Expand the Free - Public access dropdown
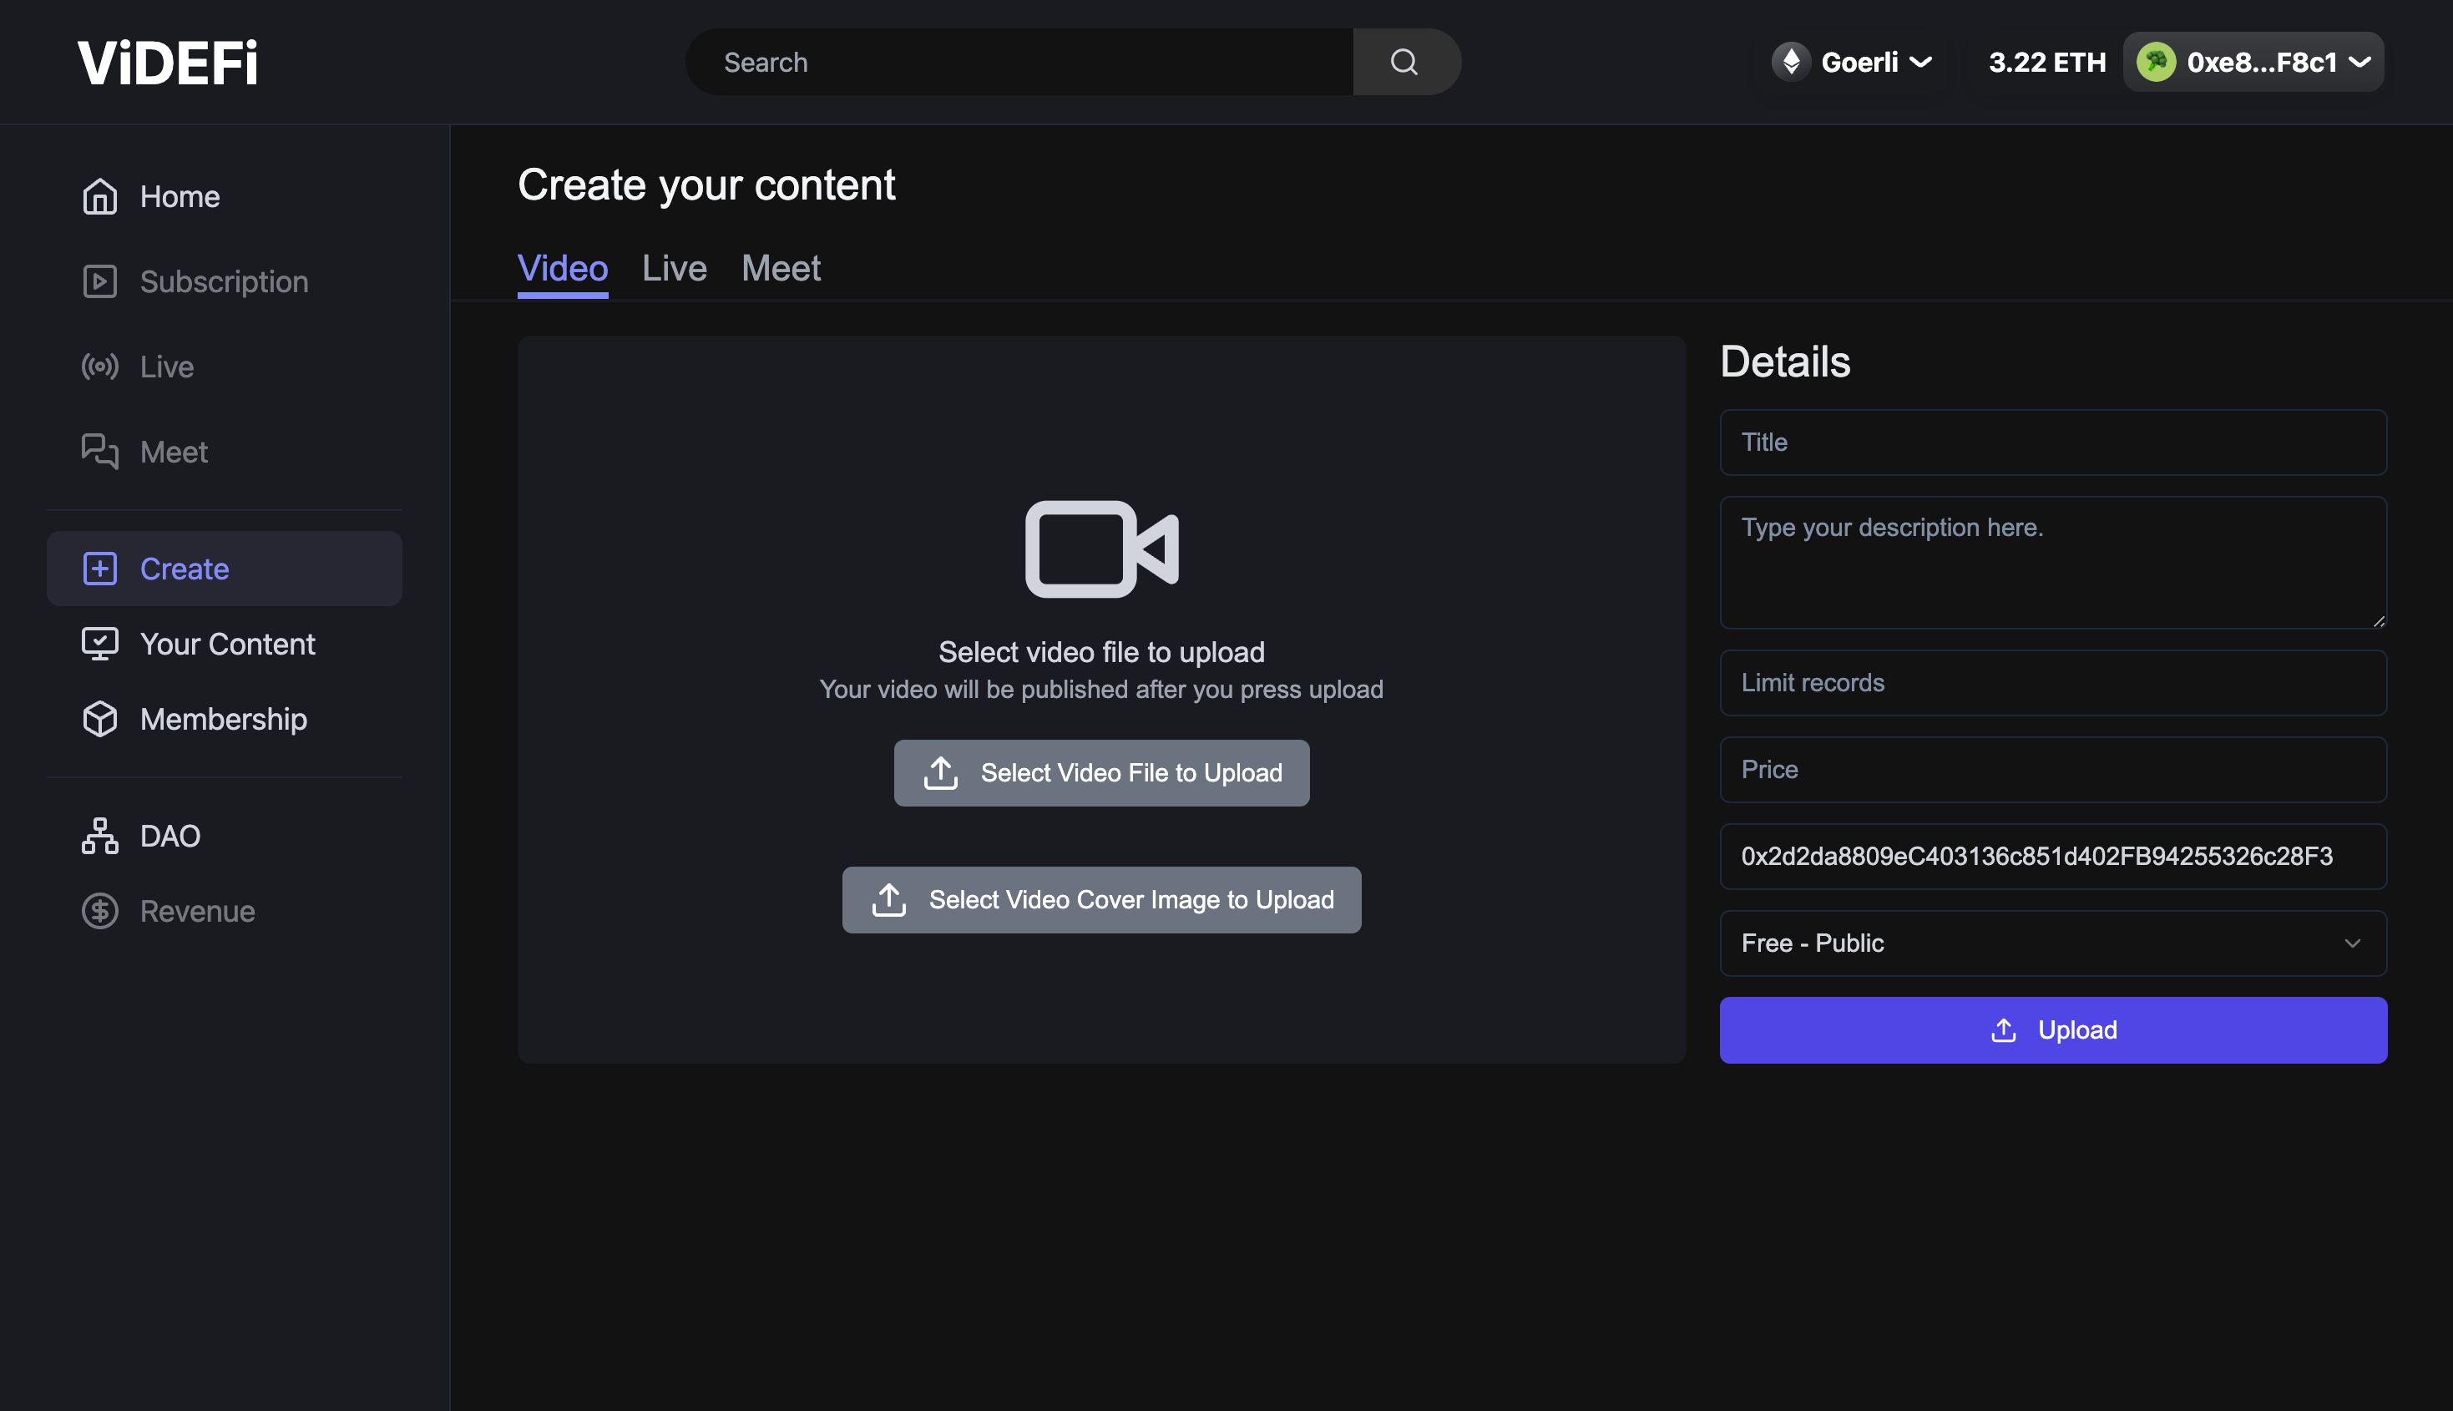This screenshot has height=1411, width=2453. pos(2054,943)
